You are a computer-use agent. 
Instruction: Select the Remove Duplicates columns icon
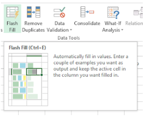point(34,12)
